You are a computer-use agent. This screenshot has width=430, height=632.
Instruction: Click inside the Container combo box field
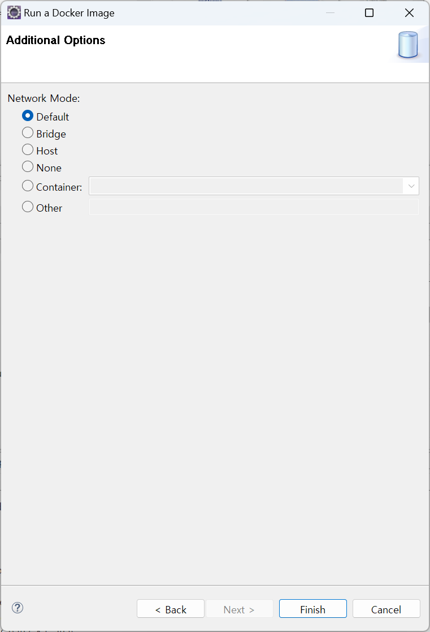pyautogui.click(x=246, y=186)
